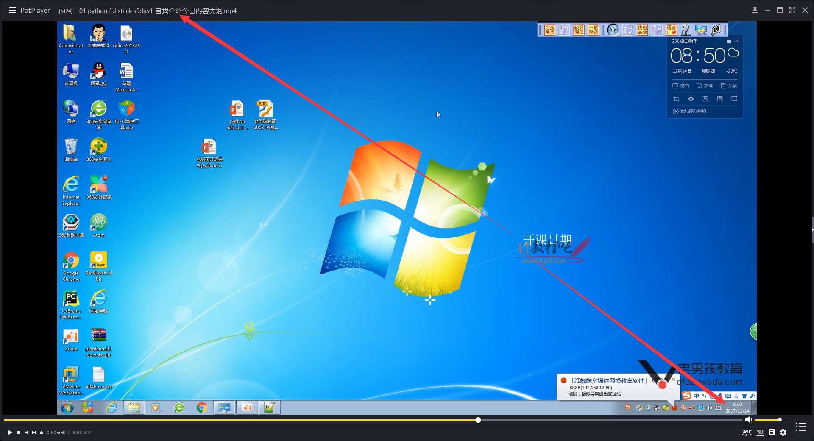Stop video playback
The height and width of the screenshot is (441, 814).
pyautogui.click(x=18, y=433)
